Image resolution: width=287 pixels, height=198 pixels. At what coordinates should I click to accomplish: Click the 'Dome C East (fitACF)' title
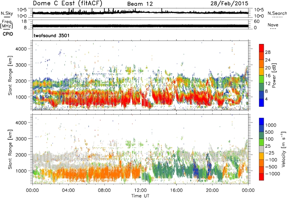pos(67,3)
